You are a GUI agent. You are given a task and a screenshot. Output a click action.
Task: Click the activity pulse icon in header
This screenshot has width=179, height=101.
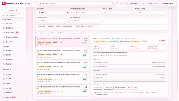point(36,3)
